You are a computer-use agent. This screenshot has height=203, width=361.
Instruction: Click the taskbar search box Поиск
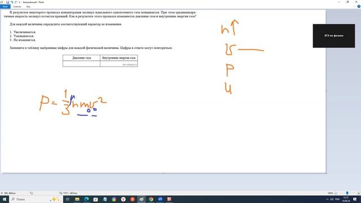point(36,199)
